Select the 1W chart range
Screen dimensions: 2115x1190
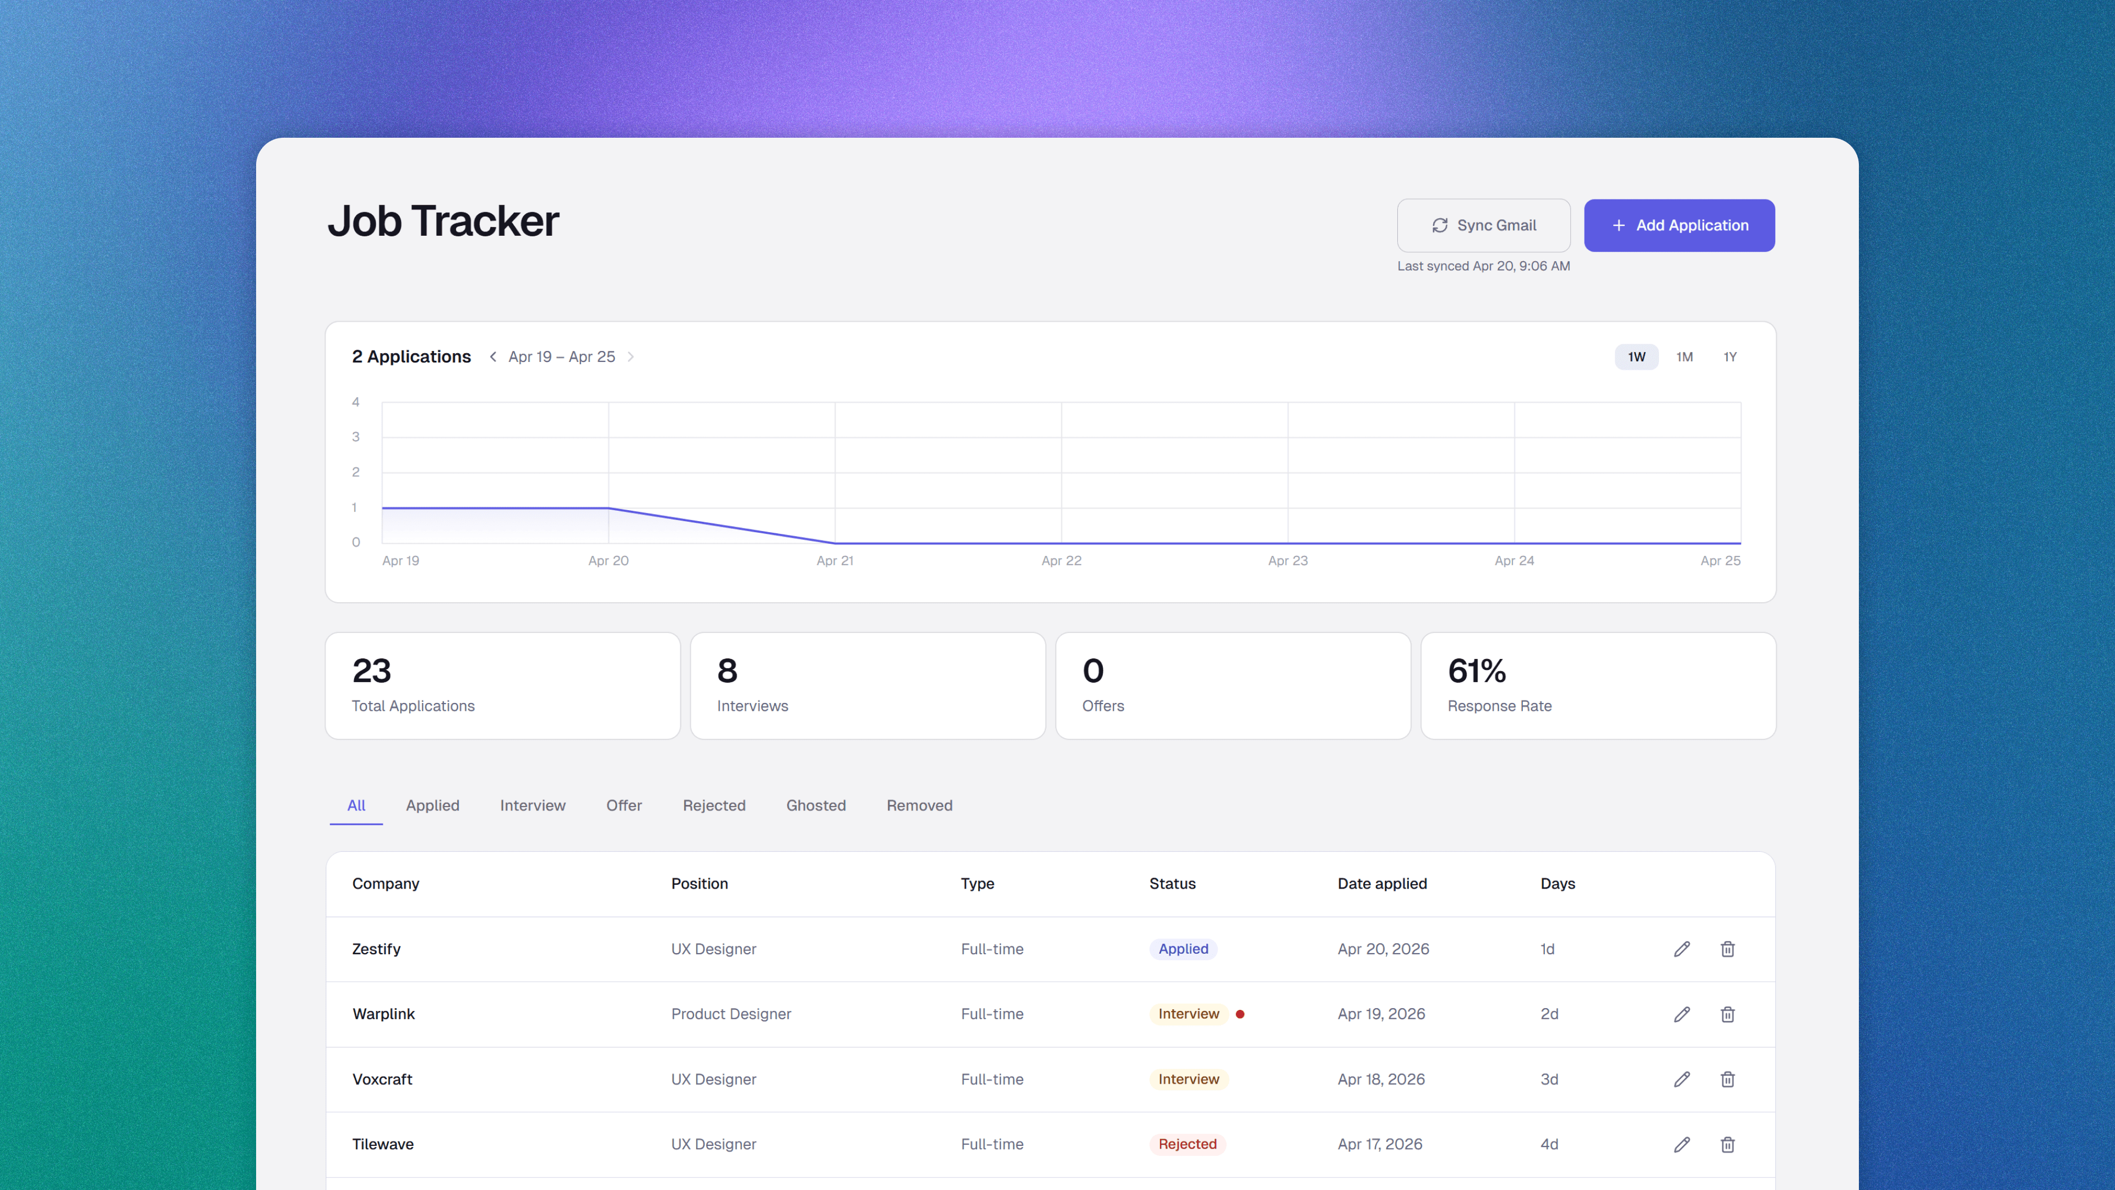(1636, 356)
